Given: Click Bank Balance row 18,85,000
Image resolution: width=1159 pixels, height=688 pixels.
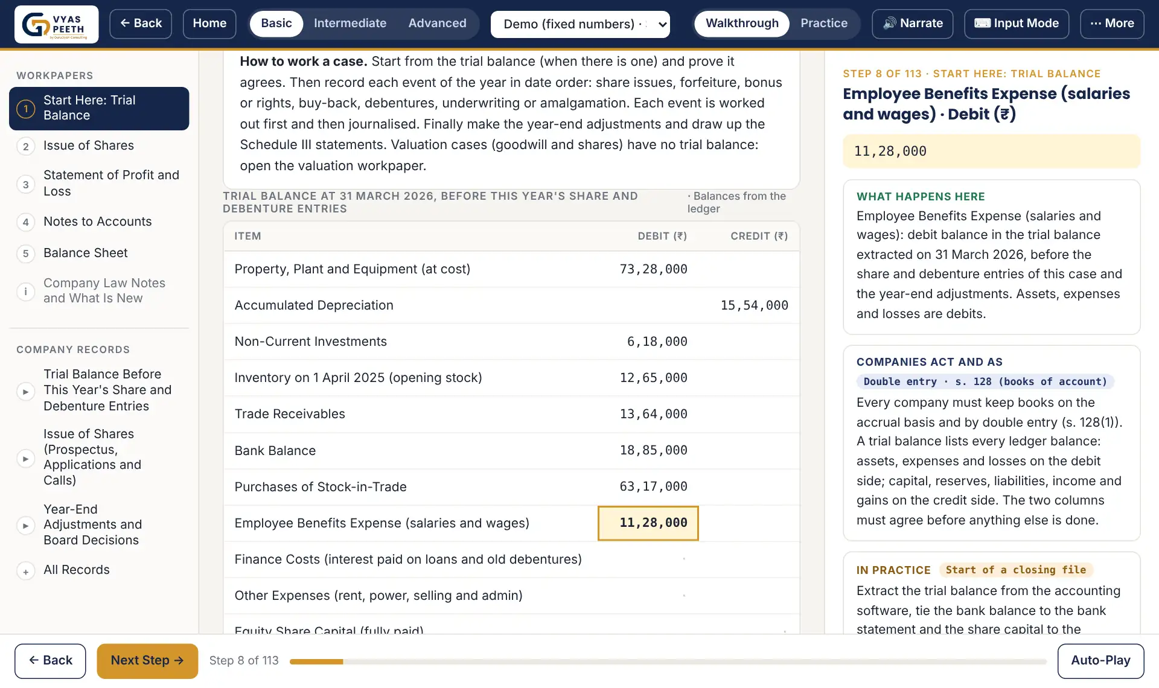Looking at the screenshot, I should pos(511,451).
